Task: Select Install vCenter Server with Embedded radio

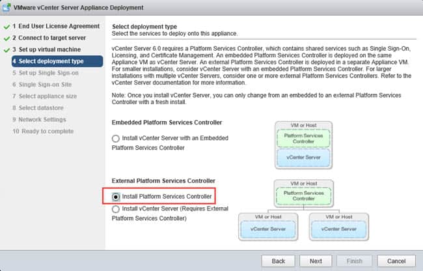Action: [x=115, y=139]
